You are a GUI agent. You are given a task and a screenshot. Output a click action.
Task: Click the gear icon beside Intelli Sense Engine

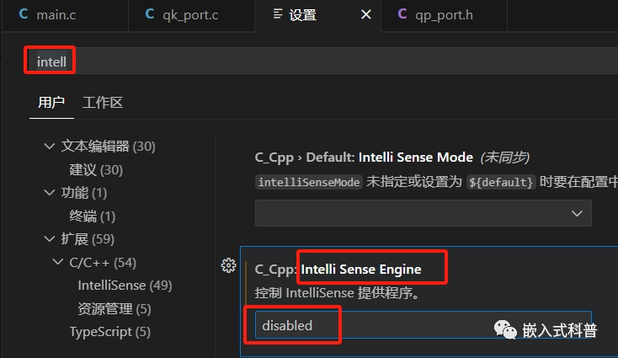pyautogui.click(x=229, y=265)
